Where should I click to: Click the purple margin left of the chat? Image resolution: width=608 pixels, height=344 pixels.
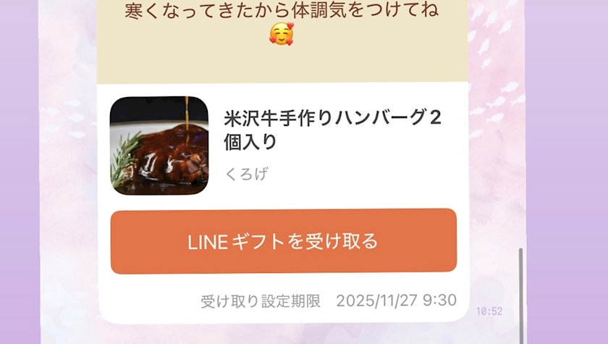tap(20, 172)
